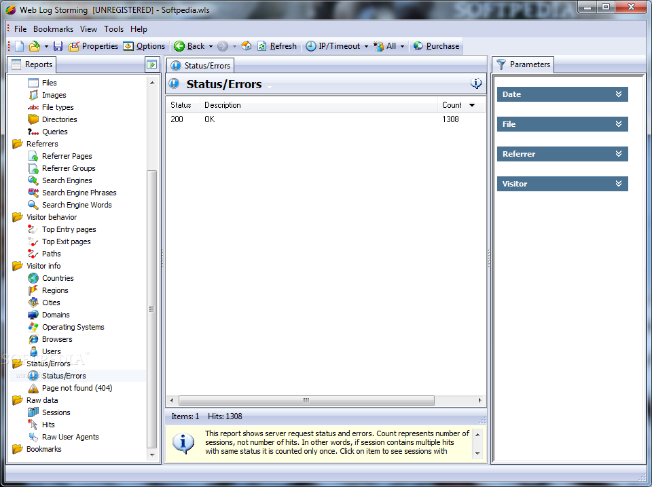Open the Tools menu
This screenshot has height=487, width=652.
point(113,29)
